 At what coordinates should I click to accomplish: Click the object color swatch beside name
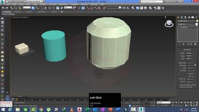tap(197, 21)
